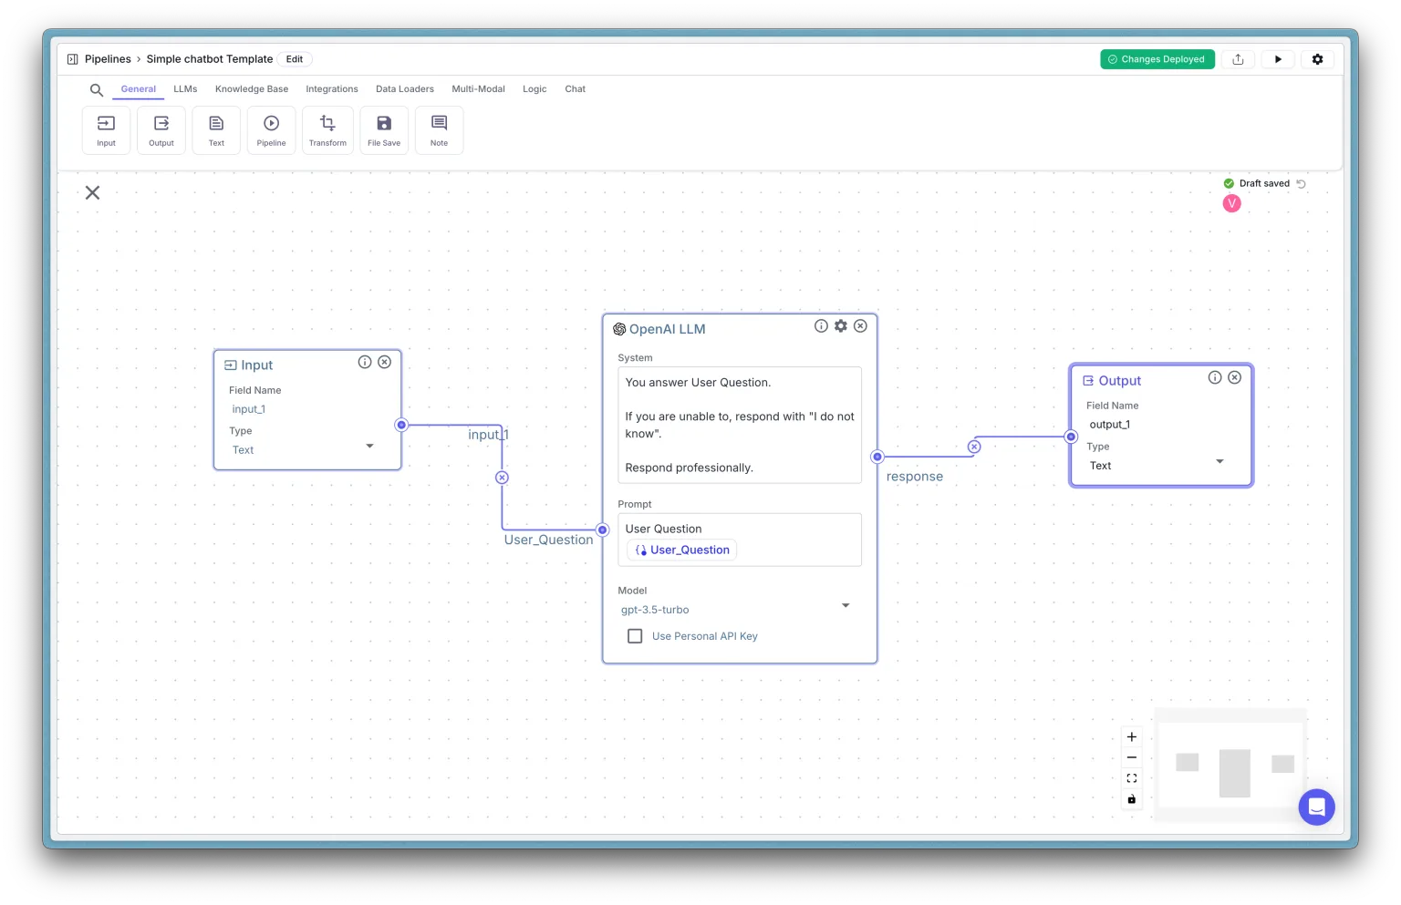Click the minimap overview
This screenshot has height=905, width=1401.
(1230, 766)
